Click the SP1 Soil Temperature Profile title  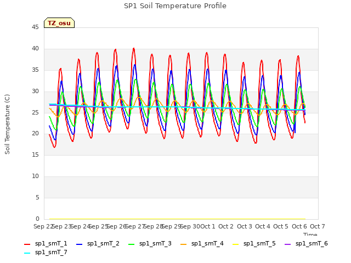(175, 6)
